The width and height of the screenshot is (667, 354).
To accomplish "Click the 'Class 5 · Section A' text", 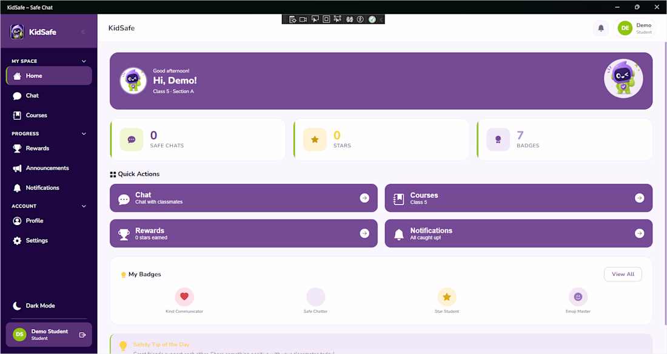I will click(173, 91).
